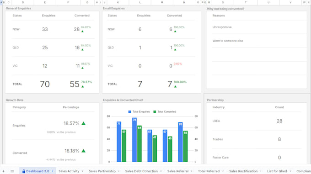Open the List for Ghed sheet tab
The width and height of the screenshot is (311, 174).
277,171
